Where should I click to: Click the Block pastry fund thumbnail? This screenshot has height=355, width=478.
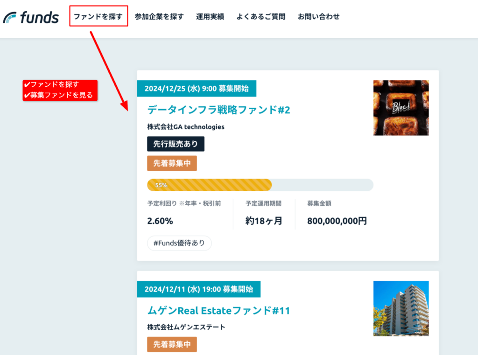pyautogui.click(x=401, y=108)
